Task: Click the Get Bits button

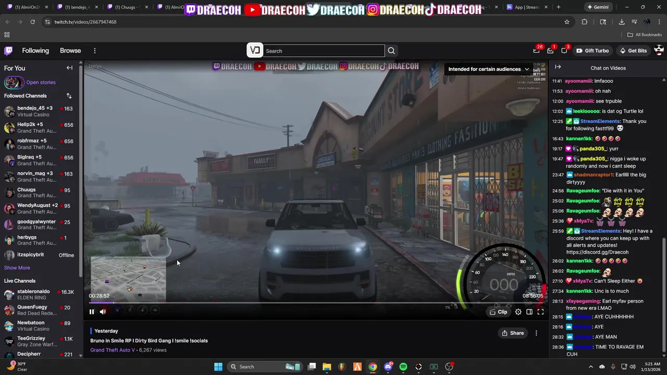Action: coord(633,51)
